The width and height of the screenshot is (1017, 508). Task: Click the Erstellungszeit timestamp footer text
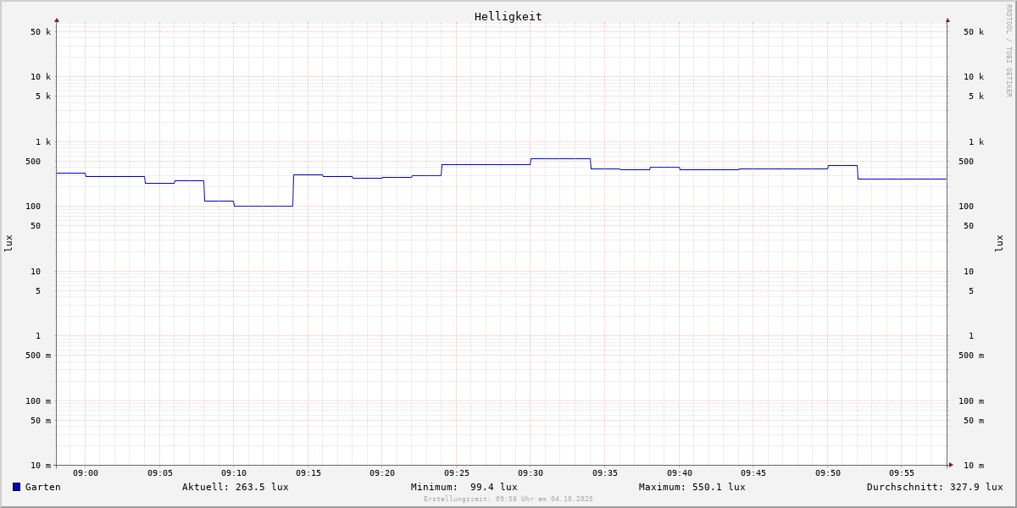pos(508,499)
